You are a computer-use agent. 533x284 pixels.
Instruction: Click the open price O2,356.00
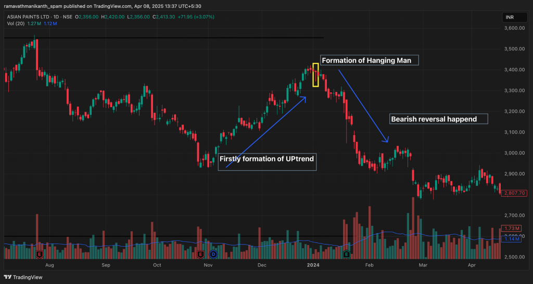pos(87,17)
